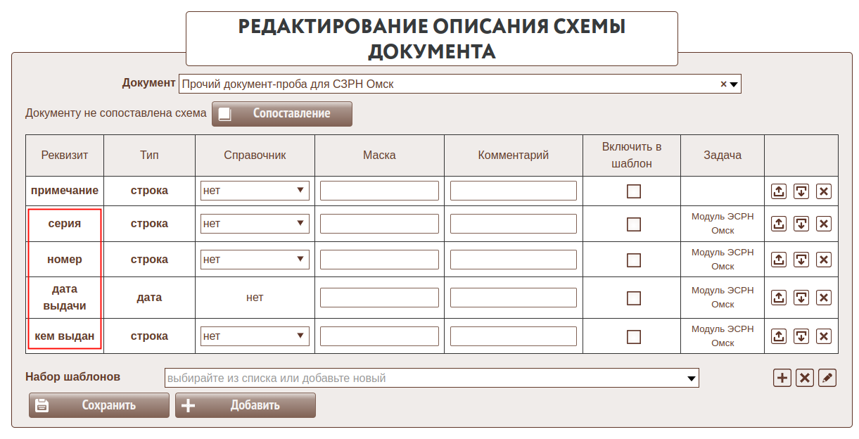Open Справочник dropdown in серия row
Screen dimensions: 859x439
[x=255, y=224]
